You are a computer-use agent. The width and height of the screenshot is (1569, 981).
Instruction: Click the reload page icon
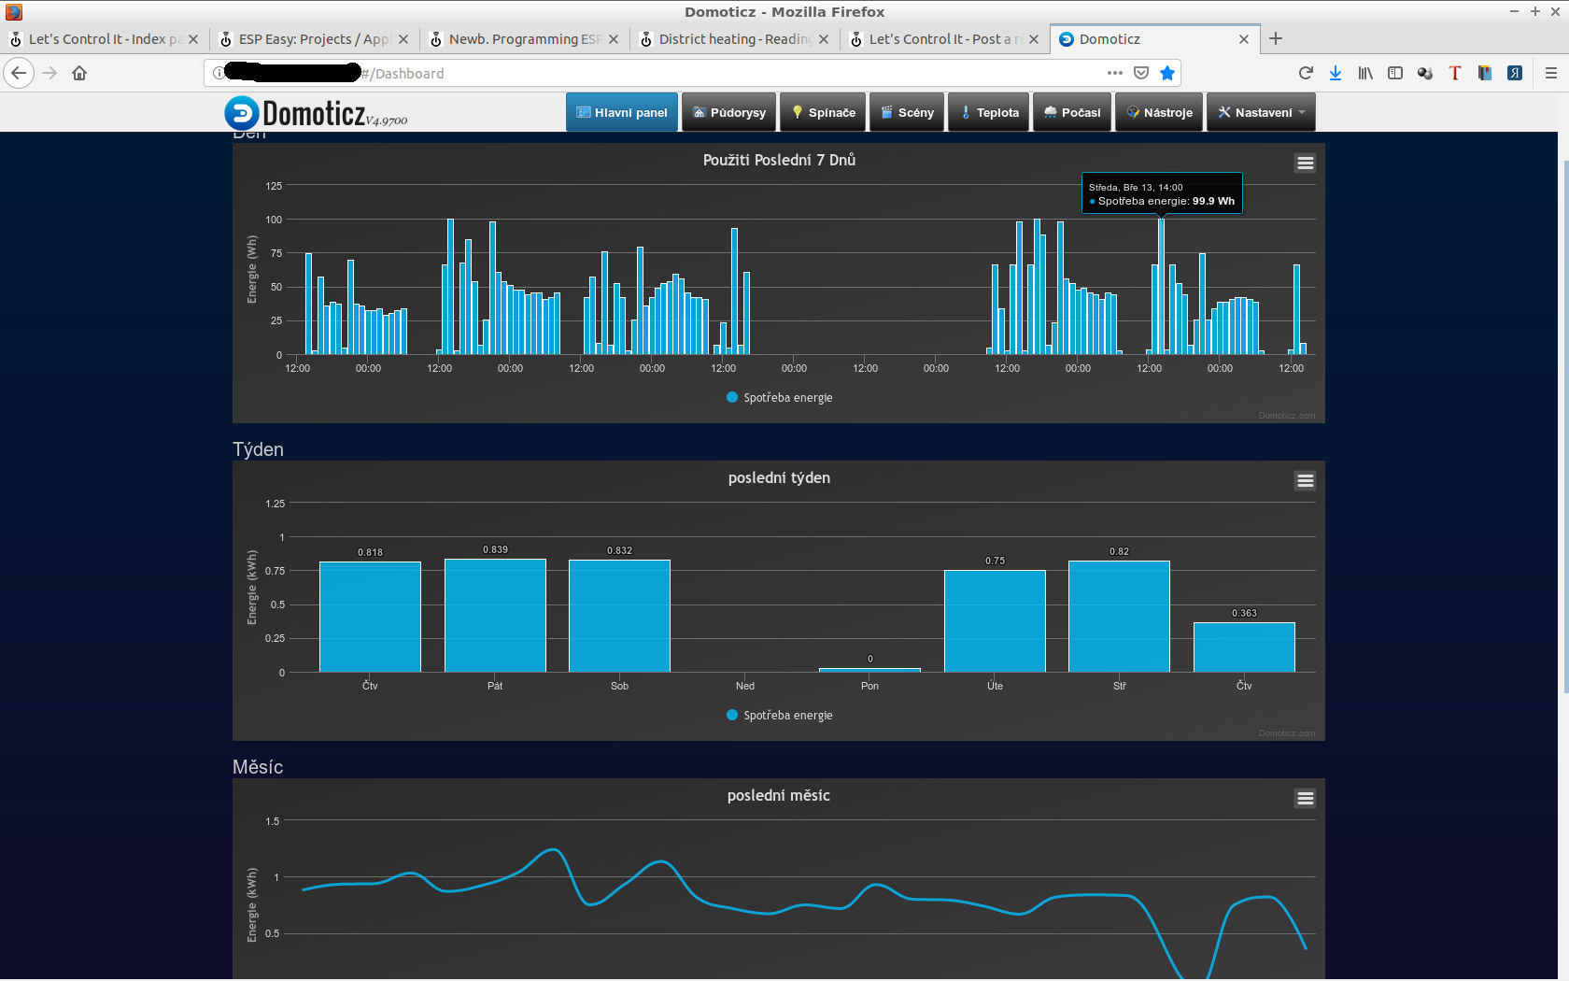[x=1306, y=73]
